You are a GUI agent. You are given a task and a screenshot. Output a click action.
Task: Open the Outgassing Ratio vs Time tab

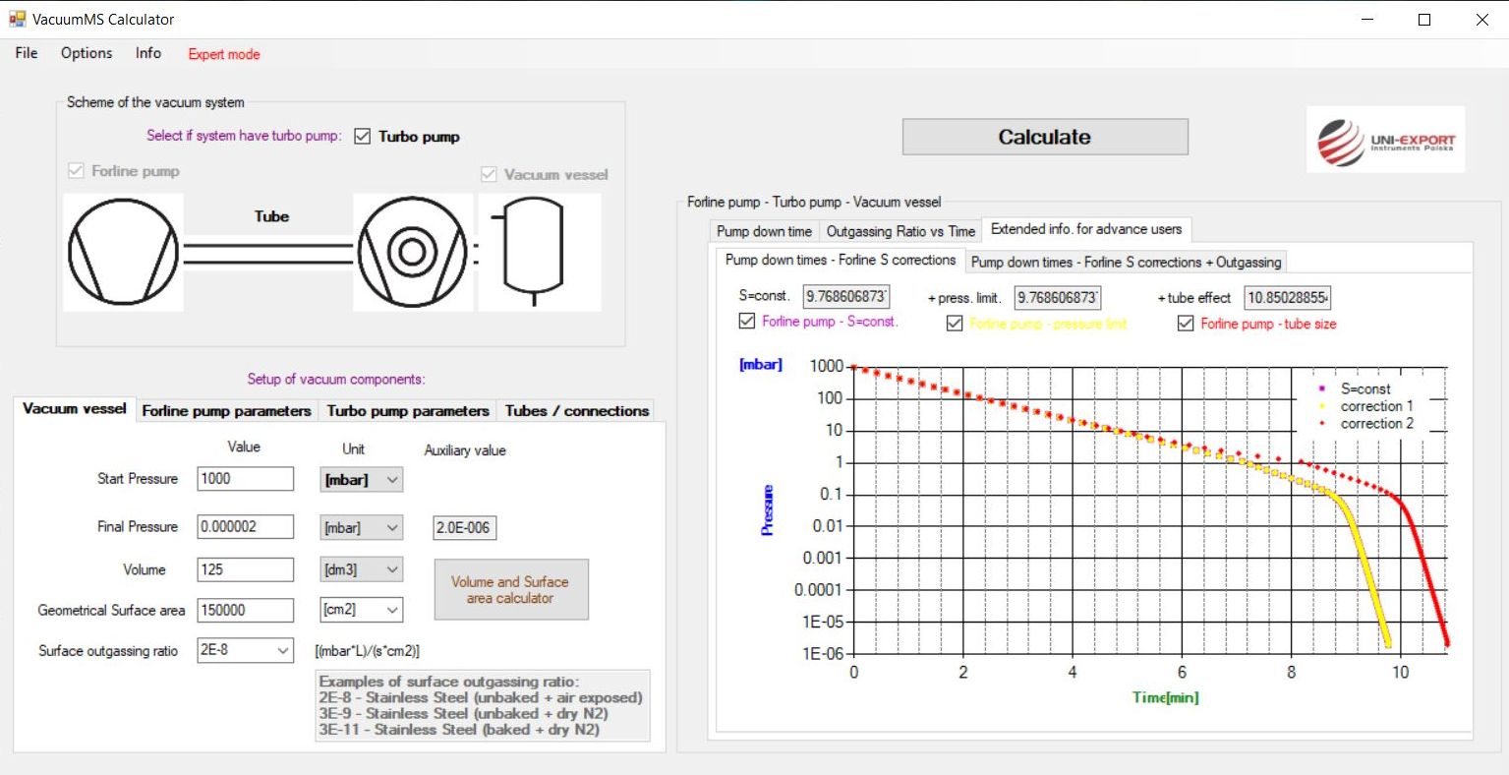(x=900, y=231)
